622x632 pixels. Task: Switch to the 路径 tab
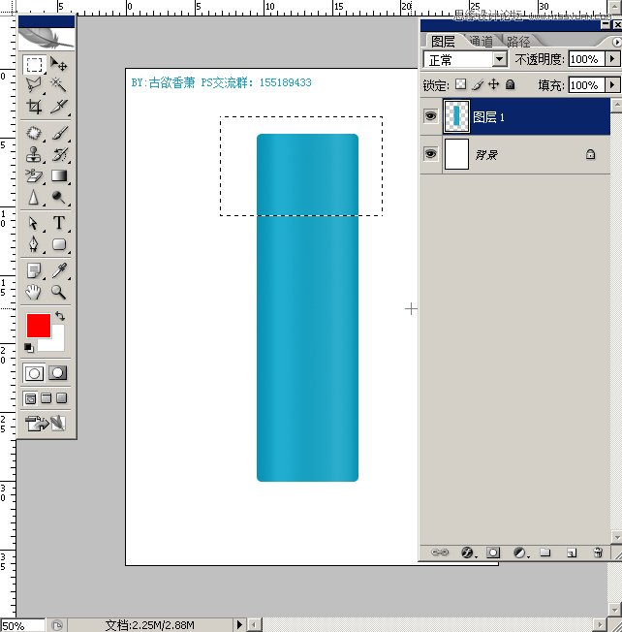click(518, 42)
